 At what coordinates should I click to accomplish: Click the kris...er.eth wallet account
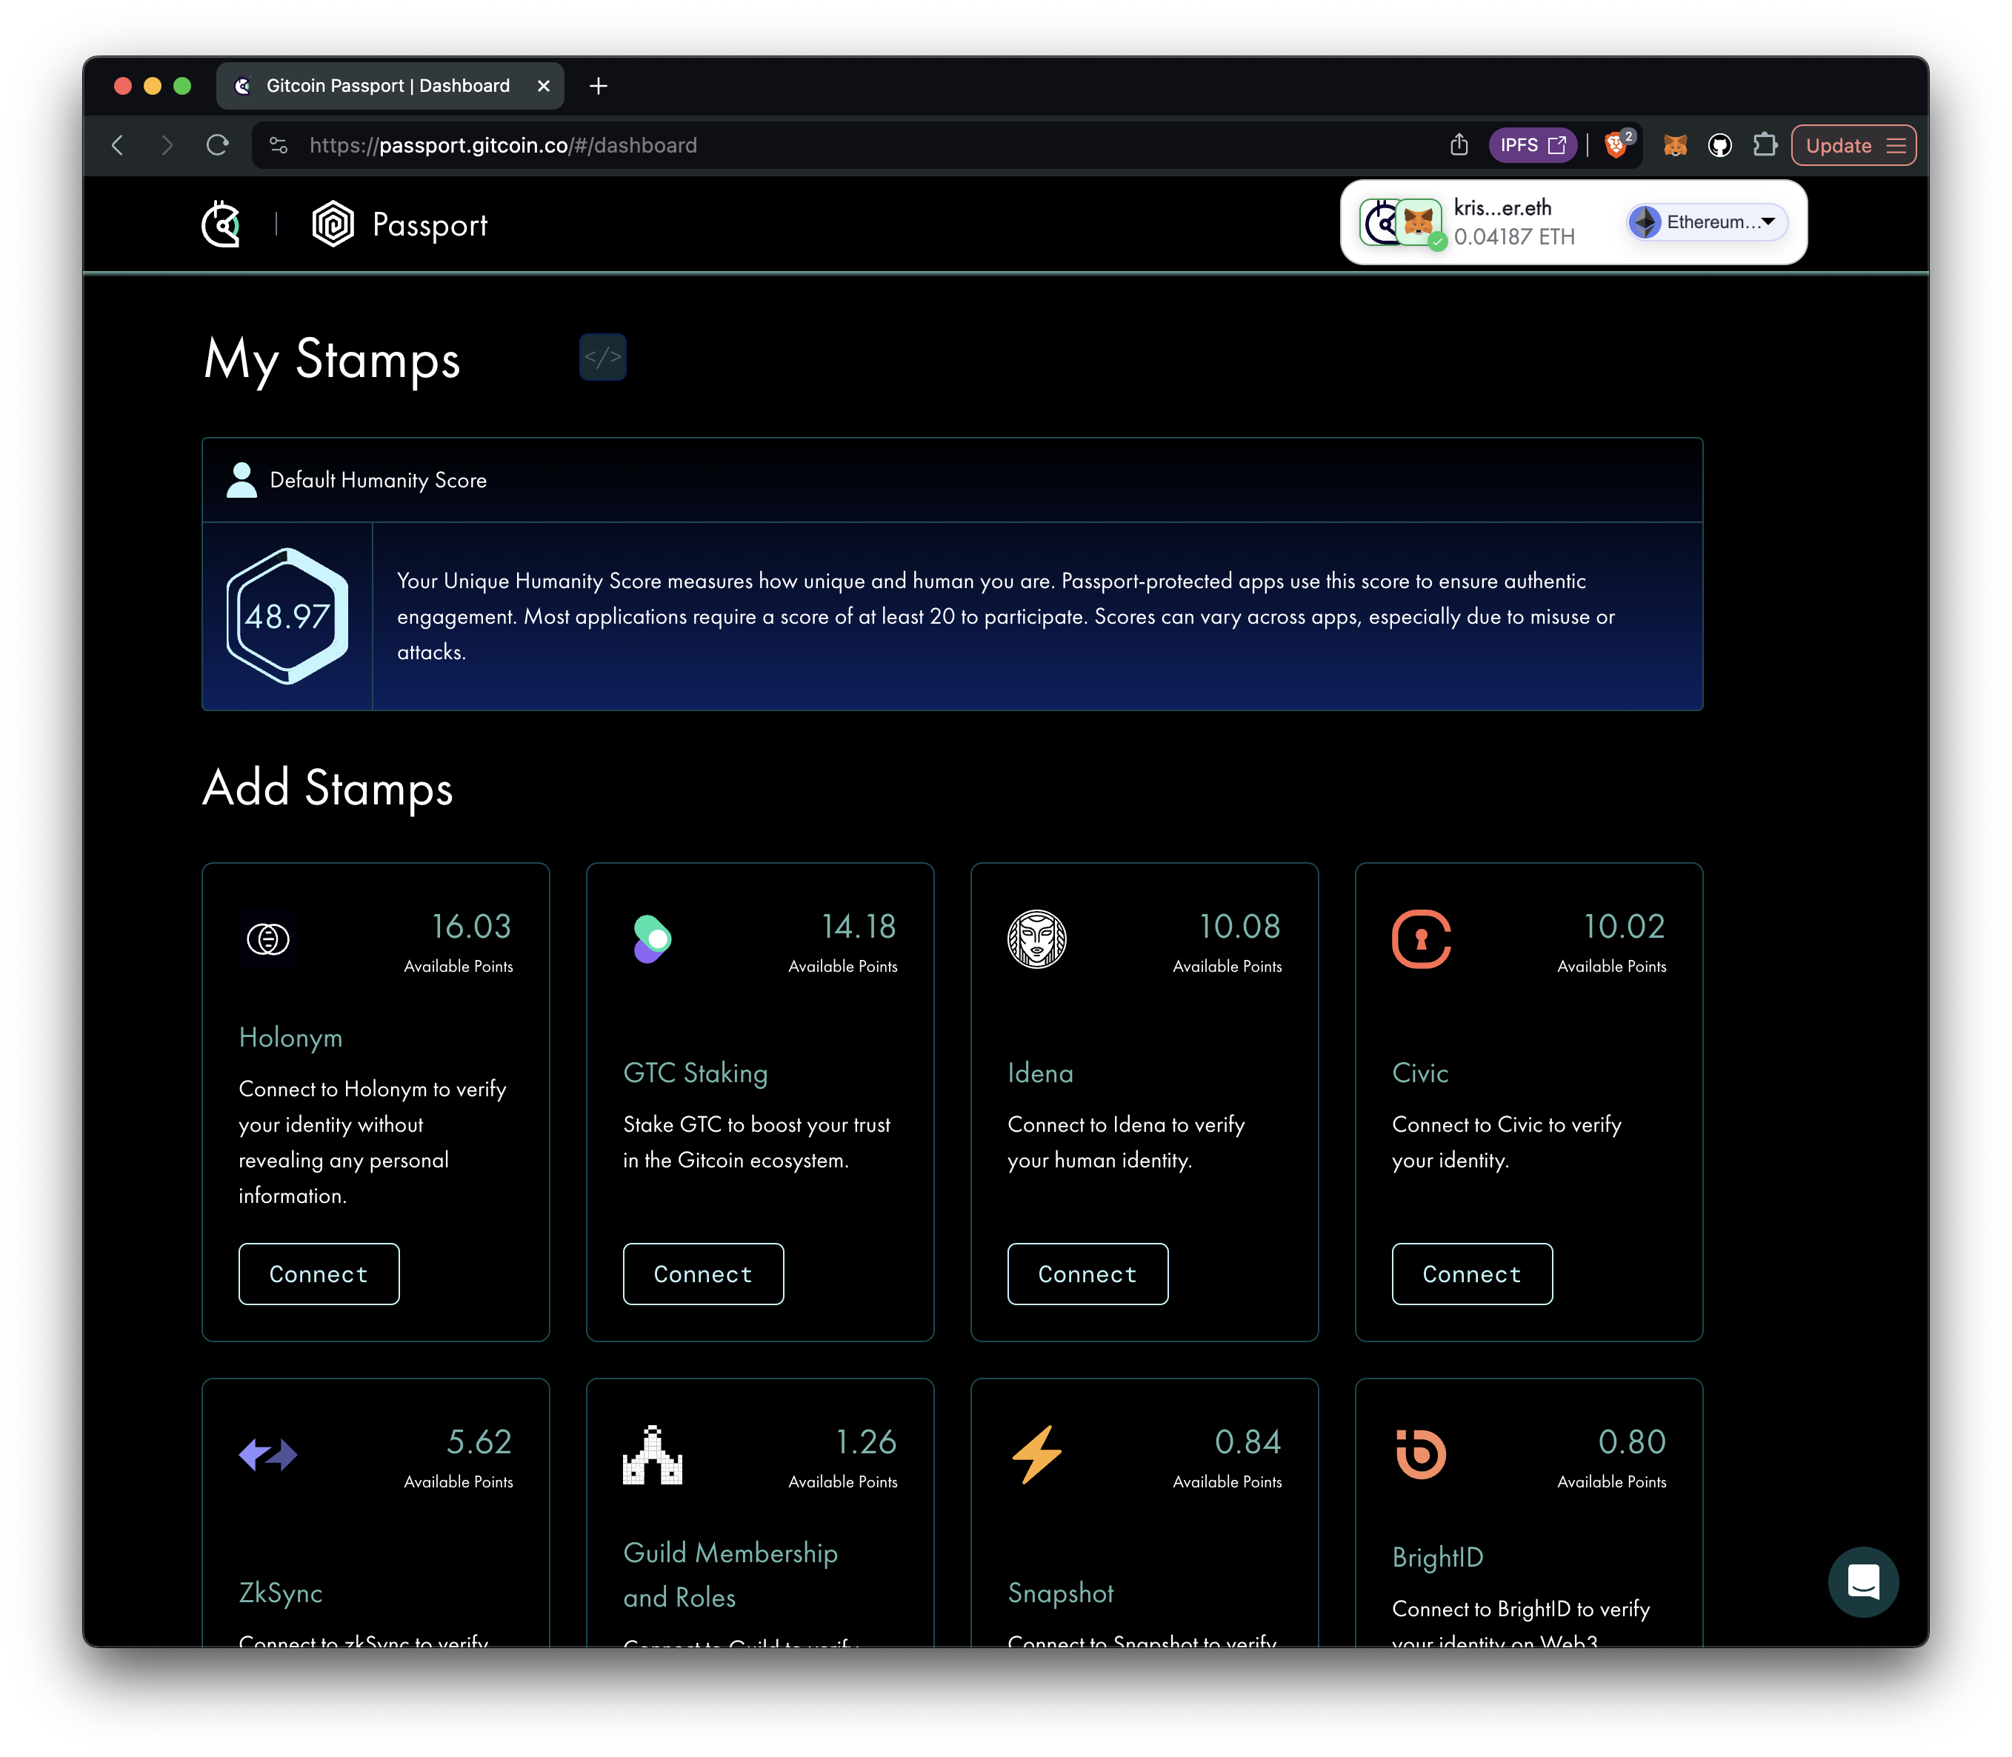coord(1502,208)
